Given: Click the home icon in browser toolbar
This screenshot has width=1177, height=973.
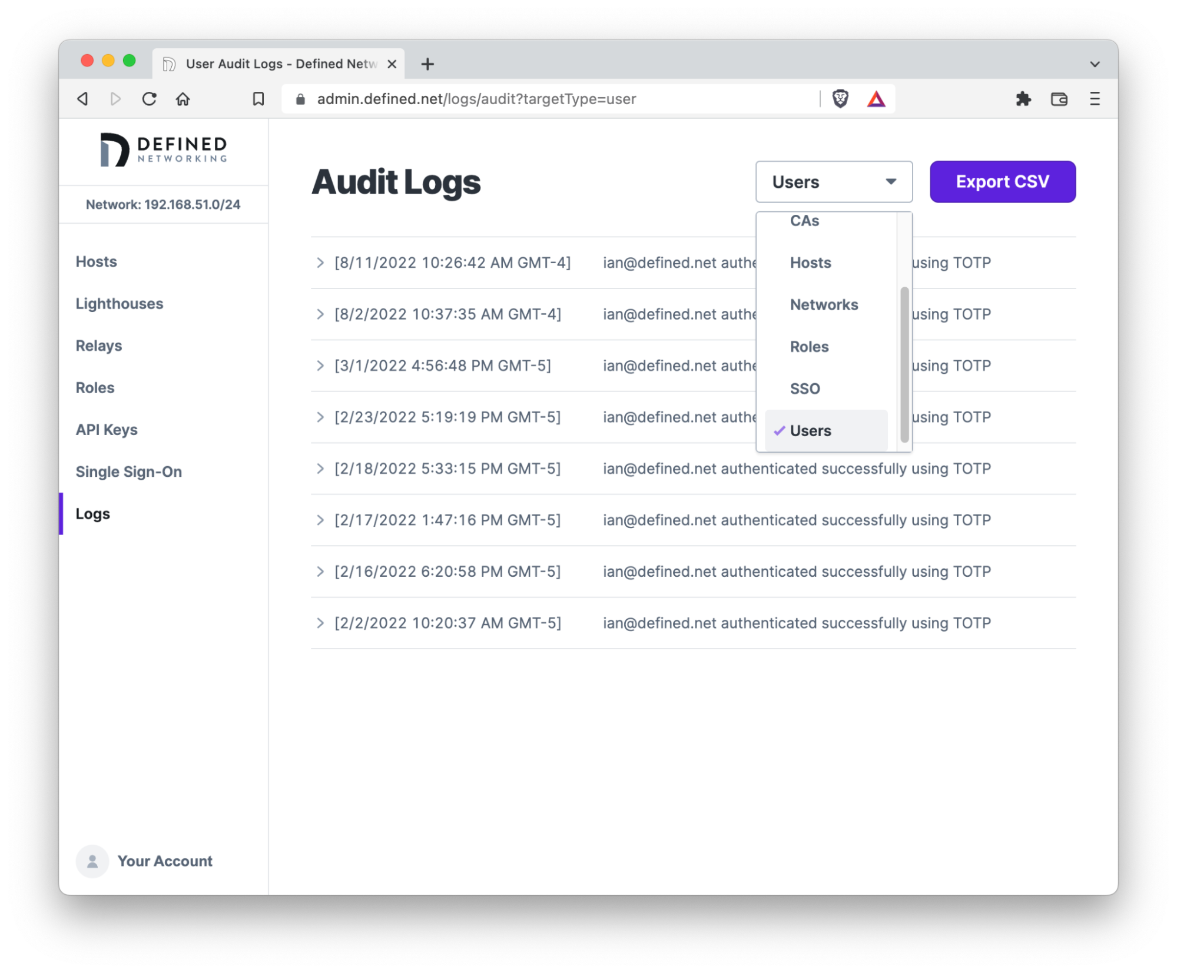Looking at the screenshot, I should (183, 98).
